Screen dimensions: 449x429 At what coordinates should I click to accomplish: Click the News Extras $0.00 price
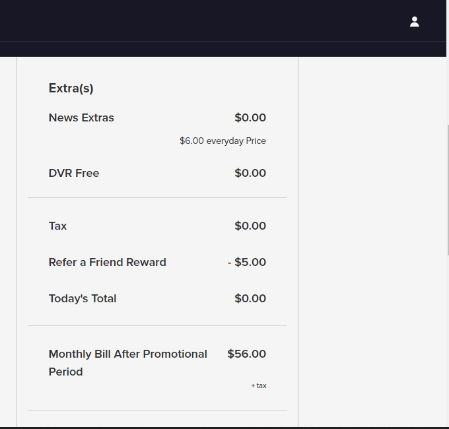250,117
